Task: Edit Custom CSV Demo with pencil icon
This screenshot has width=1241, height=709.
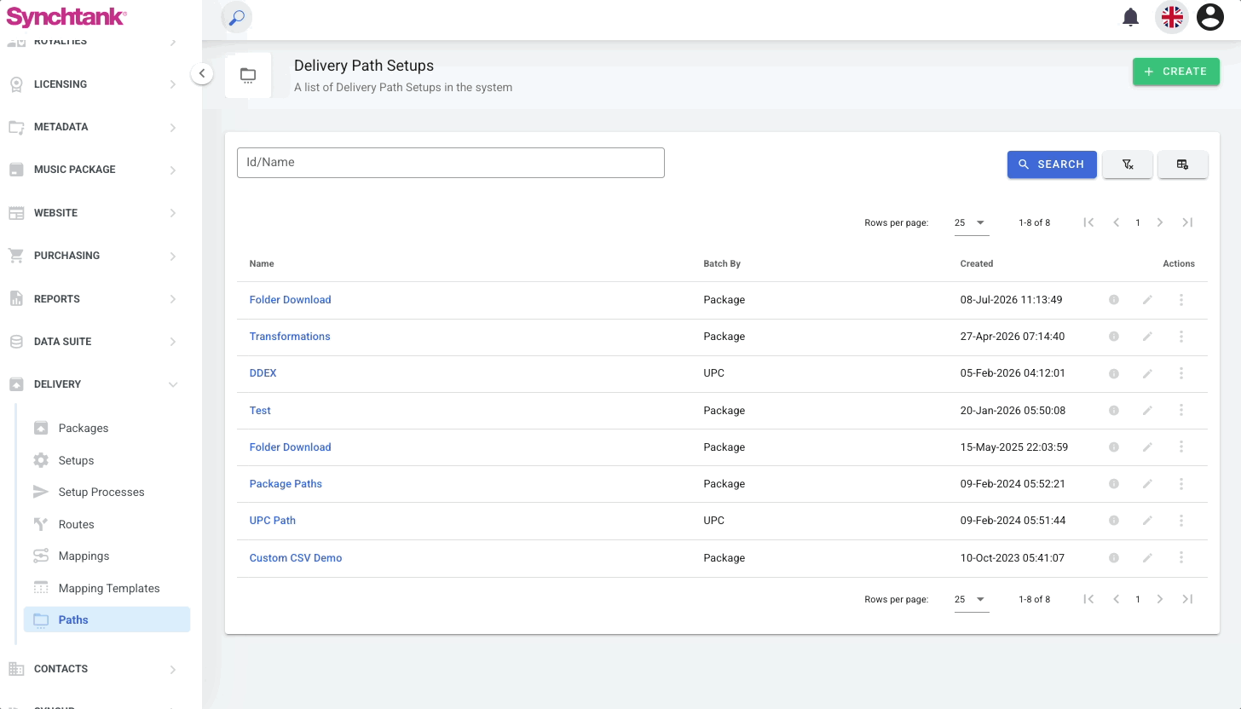Action: click(x=1147, y=558)
